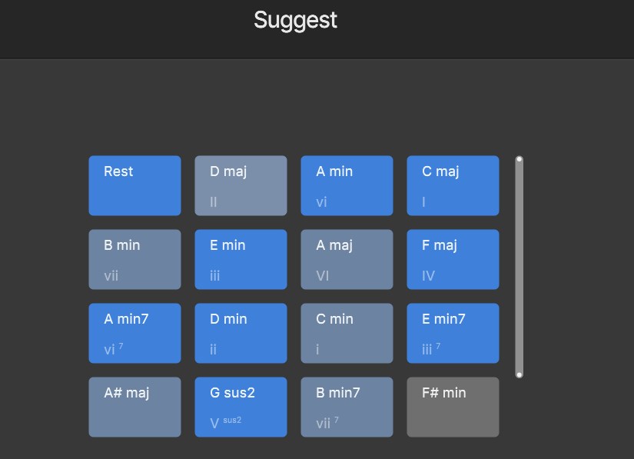Viewport: 634px width, 459px height.
Task: Select the A min7 chord tile
Action: [x=134, y=333]
